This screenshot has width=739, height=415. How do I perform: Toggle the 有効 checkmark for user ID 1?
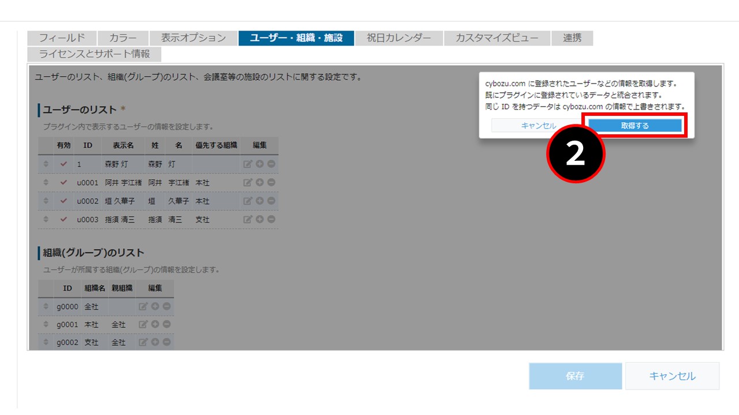(x=64, y=164)
